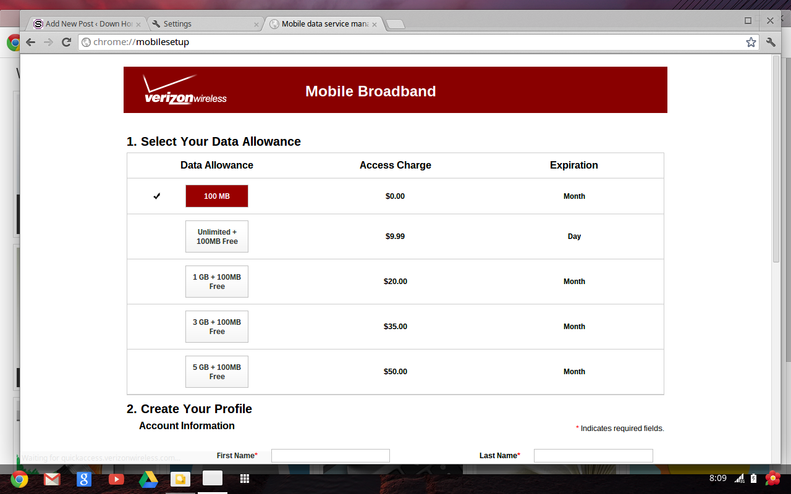Launch YouTube from the shelf
This screenshot has width=791, height=494.
[116, 479]
